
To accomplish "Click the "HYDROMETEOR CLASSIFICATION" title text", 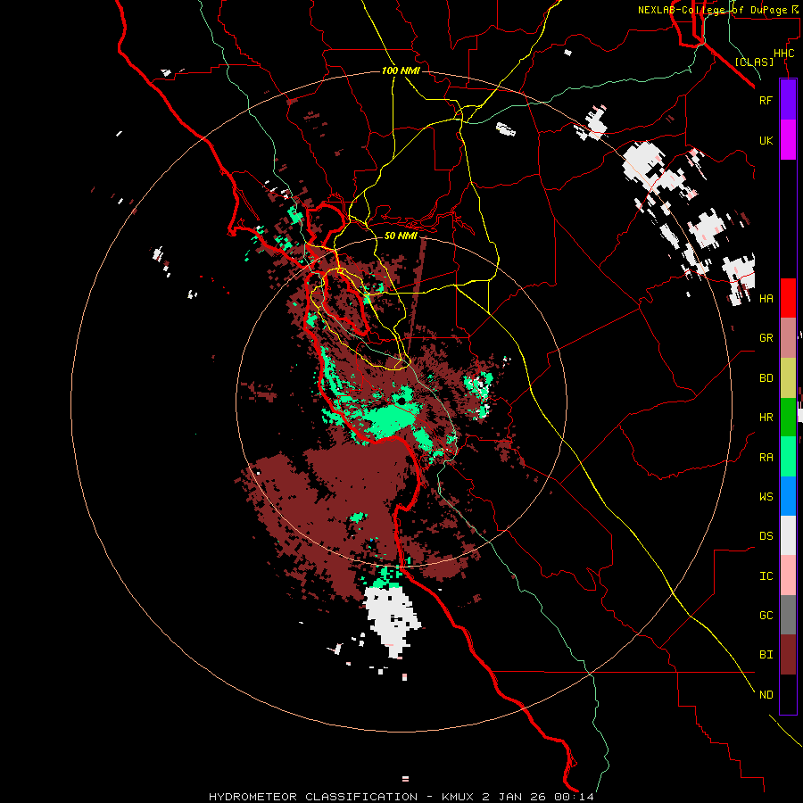I will pos(313,797).
